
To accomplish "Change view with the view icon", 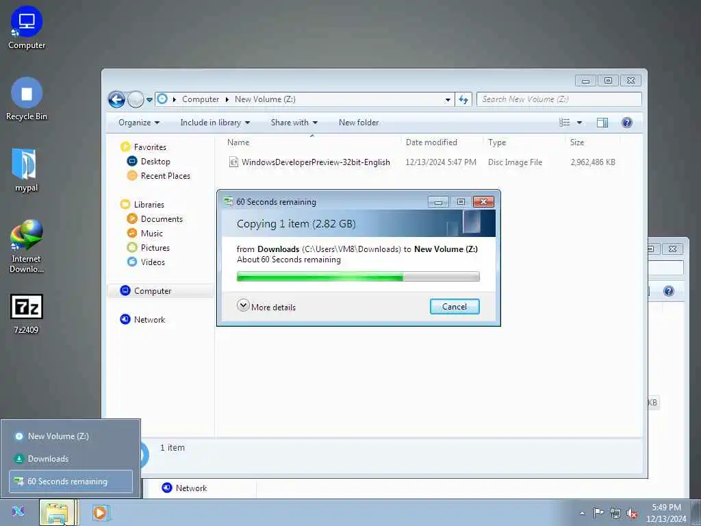I will pyautogui.click(x=565, y=123).
